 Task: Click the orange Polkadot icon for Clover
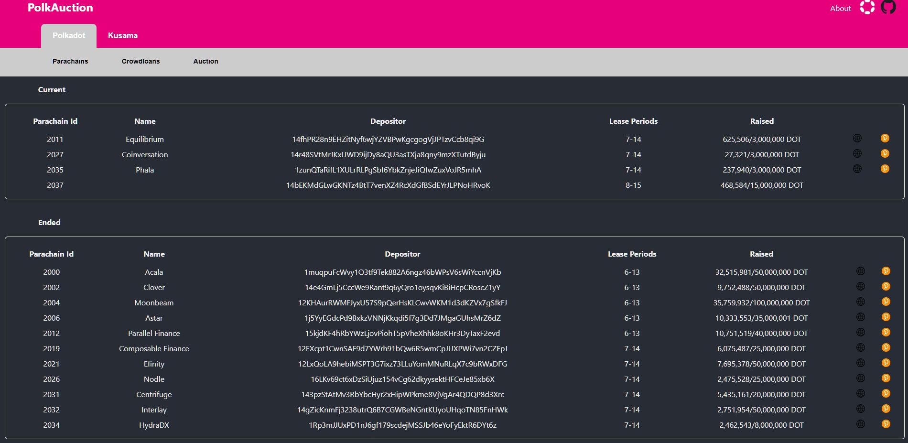(886, 286)
